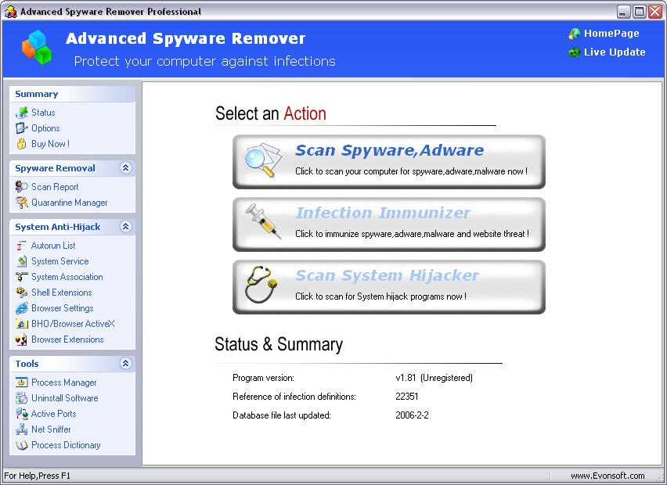Visit the www.Evonsoft.com link
Image resolution: width=667 pixels, height=485 pixels.
[607, 475]
